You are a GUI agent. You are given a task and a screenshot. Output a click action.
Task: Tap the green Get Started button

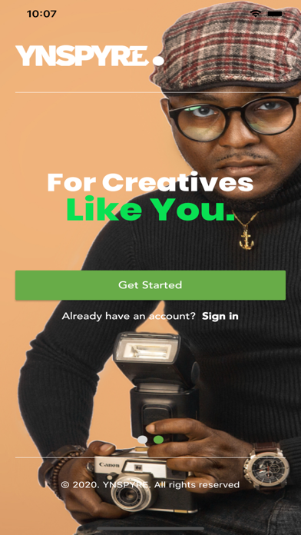tap(150, 285)
